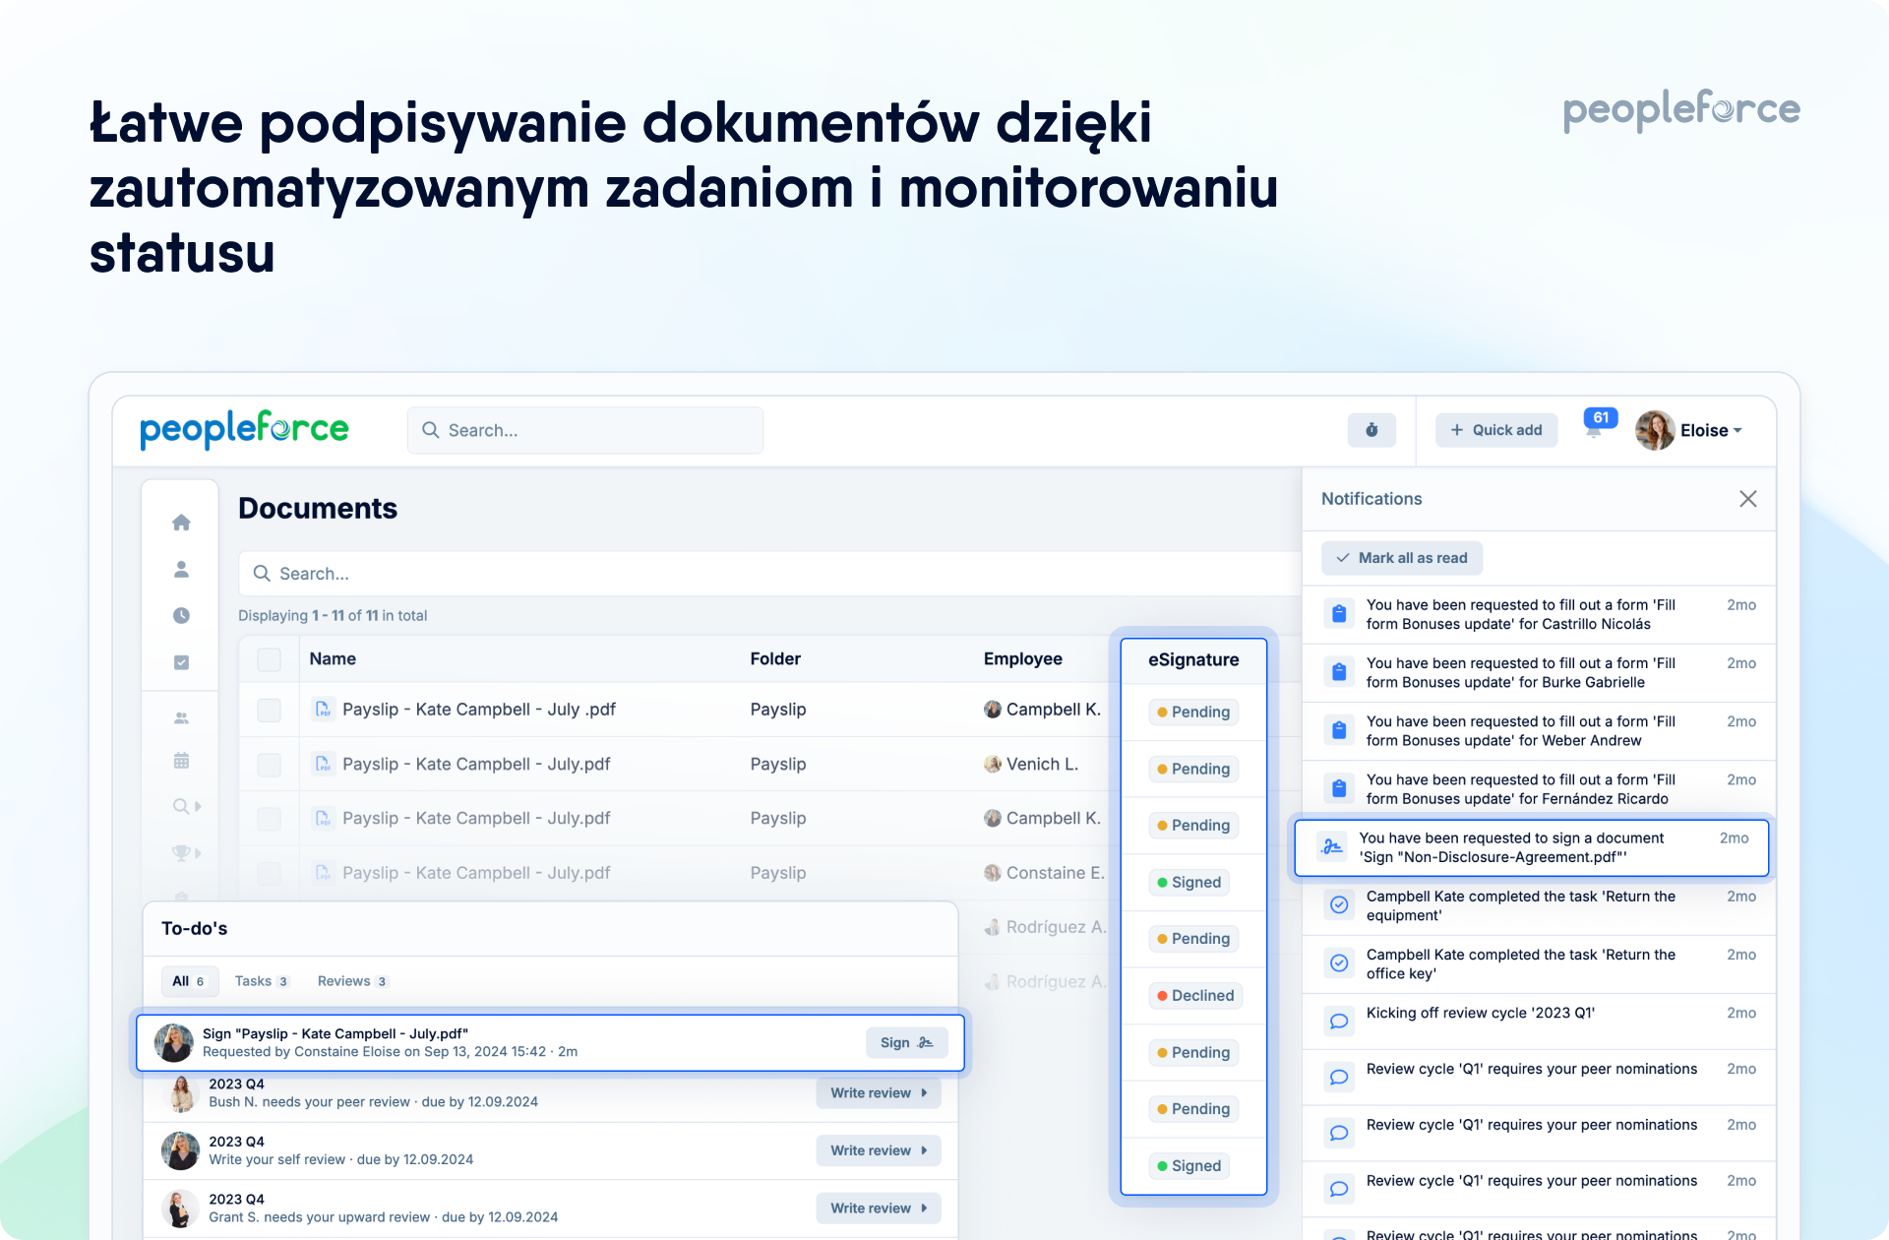Open the checked tasks sidebar icon
Screen dimensions: 1889x1240
coord(181,662)
